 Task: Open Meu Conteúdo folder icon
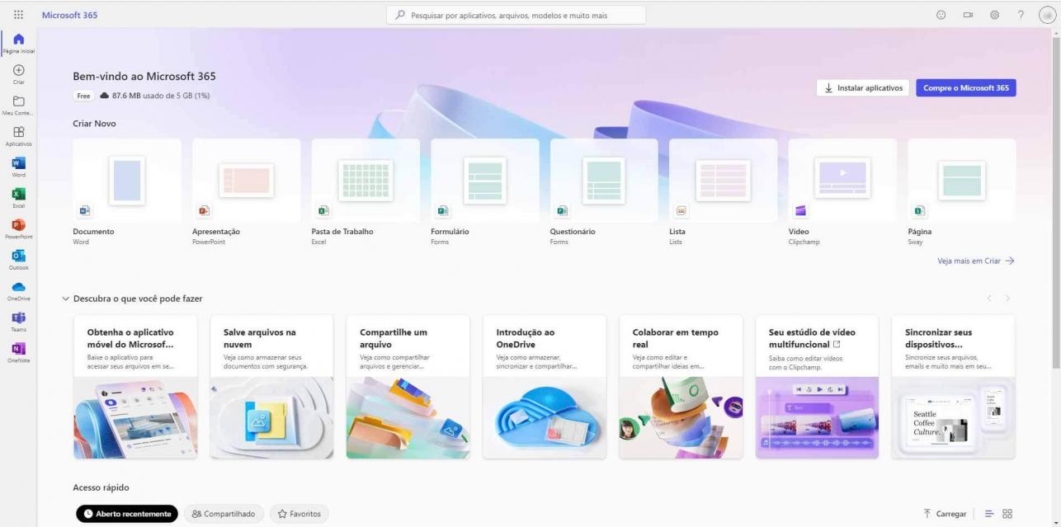(18, 105)
